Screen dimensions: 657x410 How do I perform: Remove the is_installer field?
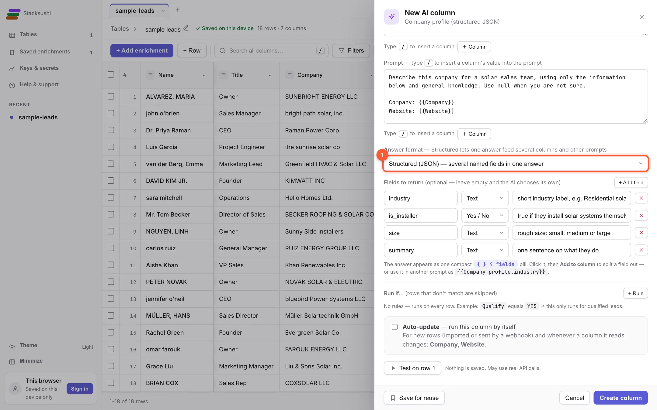[641, 216]
